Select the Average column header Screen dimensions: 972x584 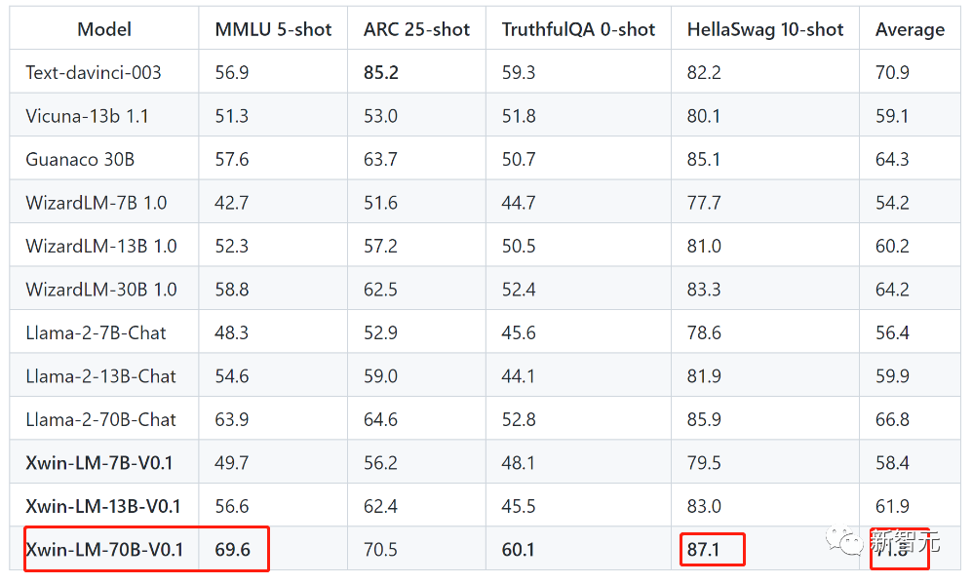point(910,30)
